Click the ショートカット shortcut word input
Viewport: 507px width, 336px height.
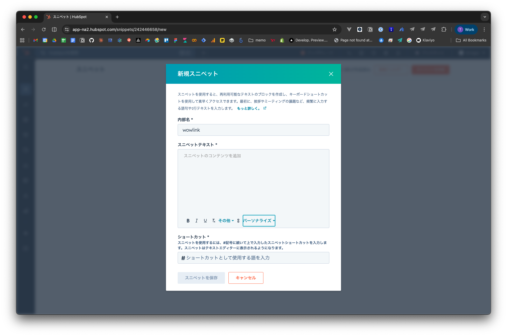[x=254, y=258]
